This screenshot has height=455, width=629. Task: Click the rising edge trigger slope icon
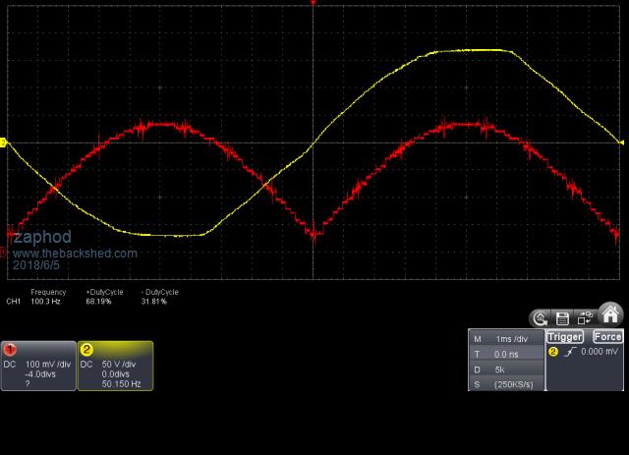(567, 351)
